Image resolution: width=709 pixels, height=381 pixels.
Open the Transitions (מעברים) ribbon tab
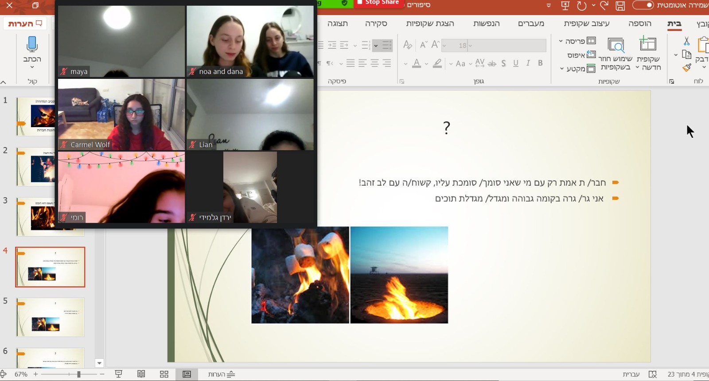[x=531, y=23]
